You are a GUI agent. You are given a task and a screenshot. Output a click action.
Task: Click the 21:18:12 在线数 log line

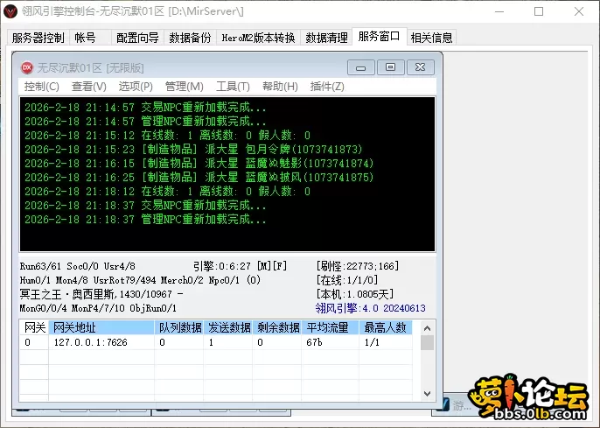coord(167,191)
